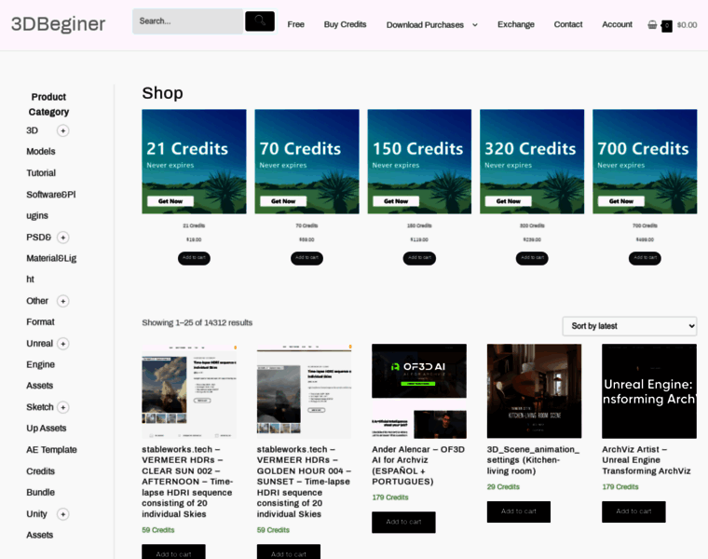Add 150 Credits pack to cart
Image resolution: width=708 pixels, height=559 pixels.
click(419, 258)
